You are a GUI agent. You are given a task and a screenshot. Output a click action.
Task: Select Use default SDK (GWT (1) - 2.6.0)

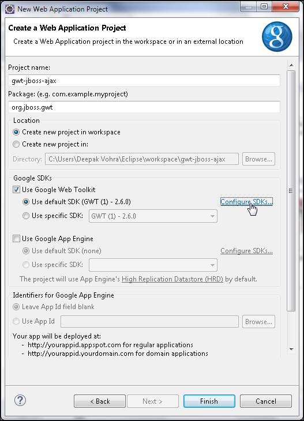click(x=26, y=202)
